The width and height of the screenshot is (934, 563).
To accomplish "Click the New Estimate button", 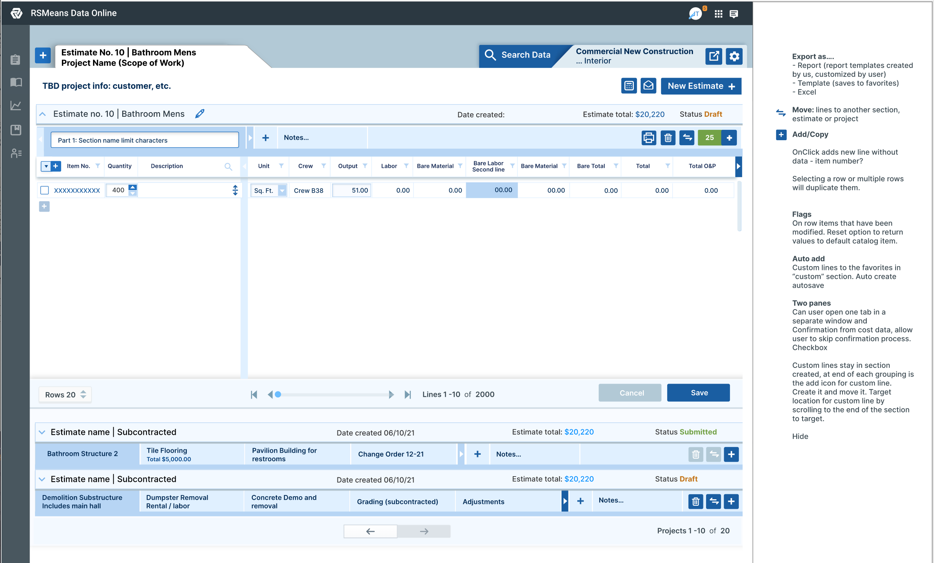I will [x=701, y=86].
